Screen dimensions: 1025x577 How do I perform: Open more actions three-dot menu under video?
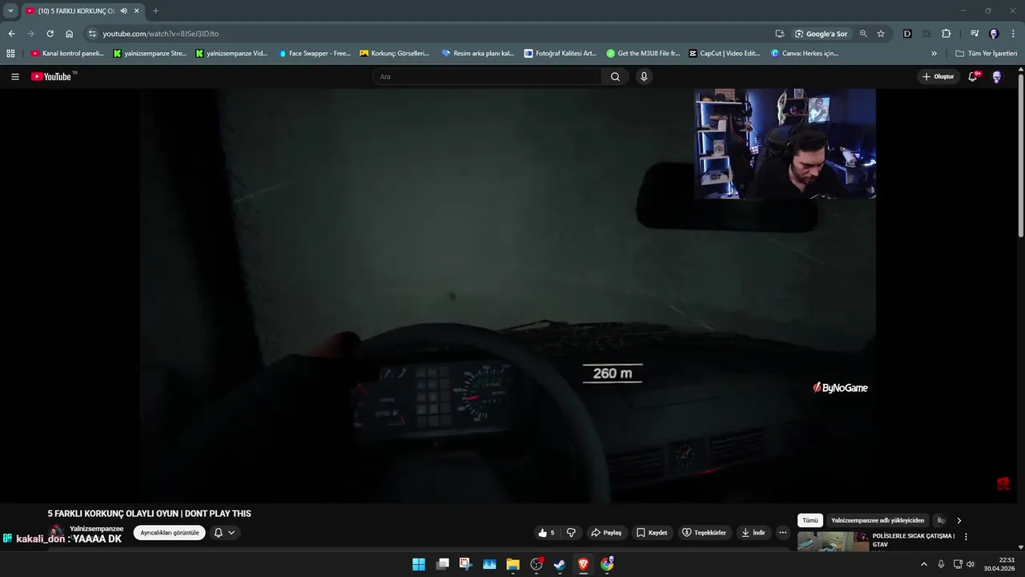pyautogui.click(x=783, y=533)
